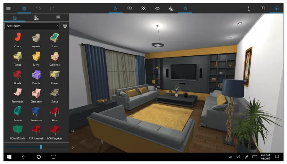Open the project tree list tab
287x164 pixels.
pos(58,18)
